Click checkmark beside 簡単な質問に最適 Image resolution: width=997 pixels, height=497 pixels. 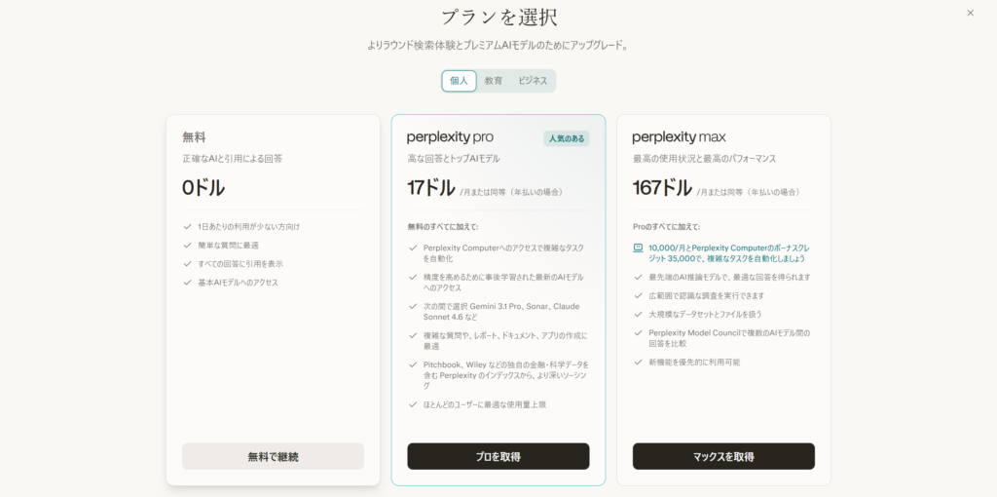coord(187,246)
